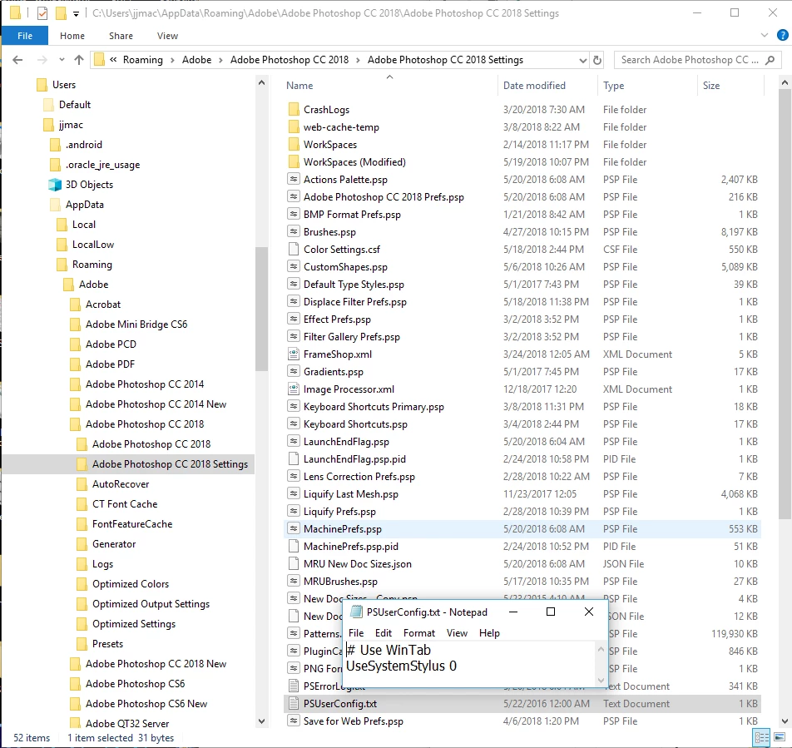Select Users folder in navigation tree
Screen dimensions: 792x748
point(63,85)
